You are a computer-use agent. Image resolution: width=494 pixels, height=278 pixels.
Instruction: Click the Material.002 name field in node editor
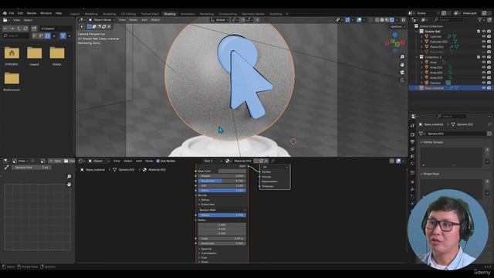[242, 161]
